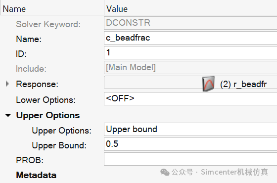
Task: Click the WeChat logo in the watermark
Action: pos(165,172)
